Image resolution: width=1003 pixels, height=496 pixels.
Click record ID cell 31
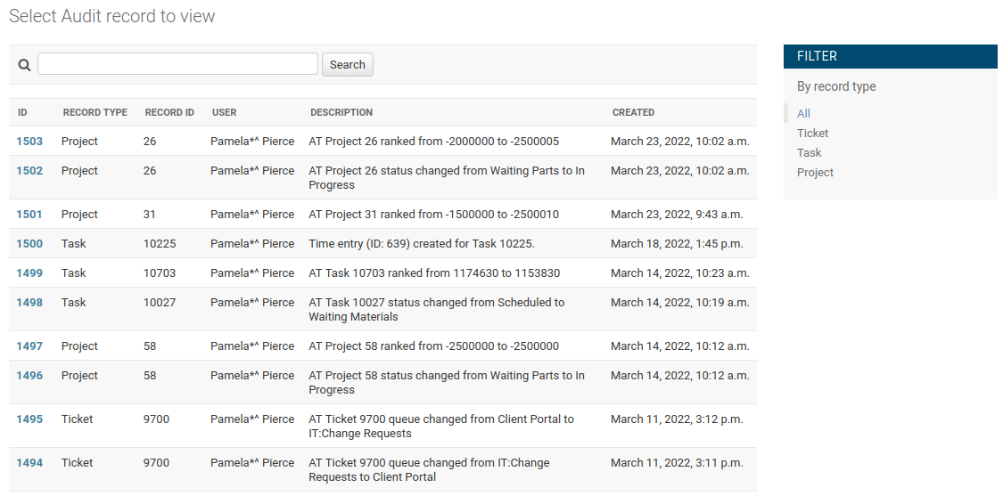pyautogui.click(x=150, y=214)
